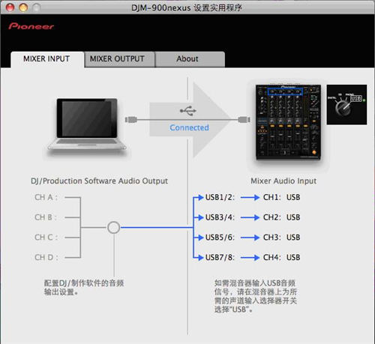Click the USB1/2: label
This screenshot has height=344, width=375.
coord(220,197)
